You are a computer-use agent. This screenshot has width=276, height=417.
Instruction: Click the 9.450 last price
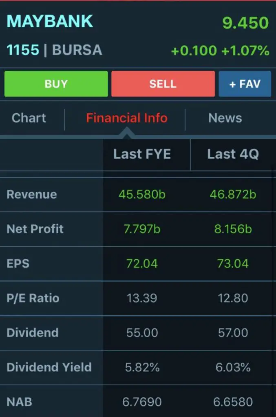pyautogui.click(x=245, y=23)
